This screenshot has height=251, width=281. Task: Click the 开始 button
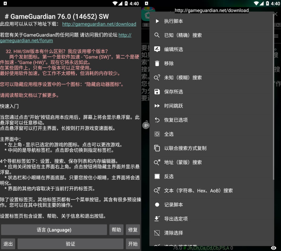point(133,244)
